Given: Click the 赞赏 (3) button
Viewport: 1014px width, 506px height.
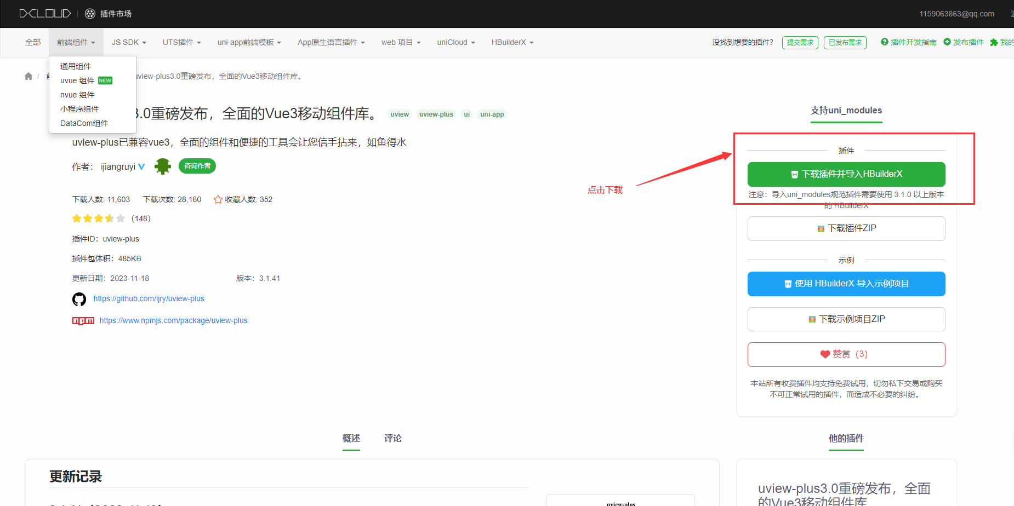Looking at the screenshot, I should [846, 354].
